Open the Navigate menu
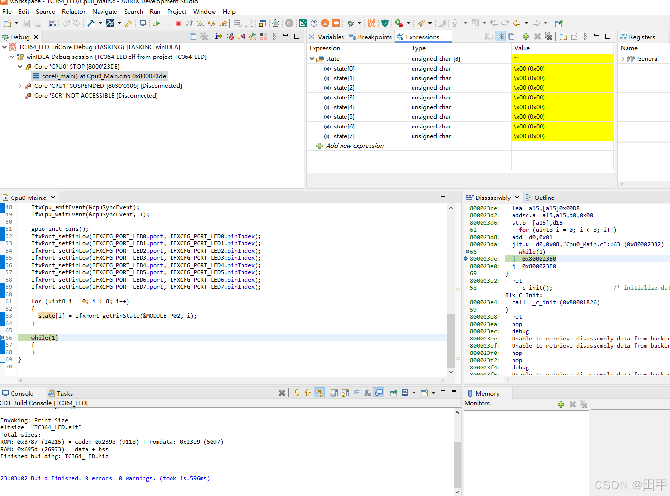Screen dimensions: 670x496 click(105, 12)
